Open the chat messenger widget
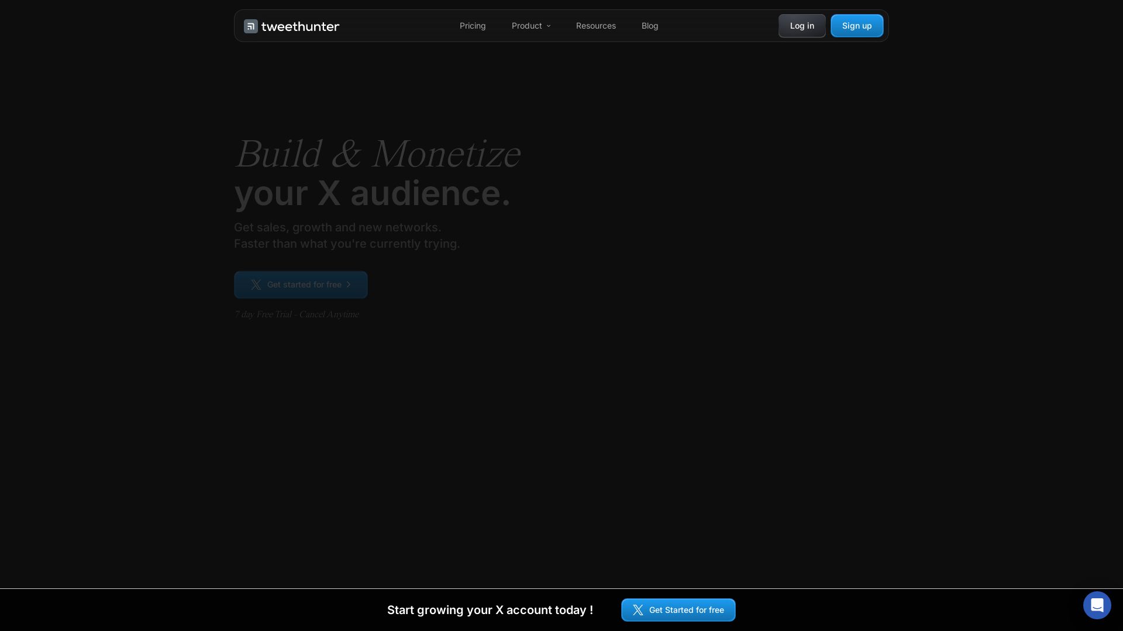 click(x=1097, y=605)
